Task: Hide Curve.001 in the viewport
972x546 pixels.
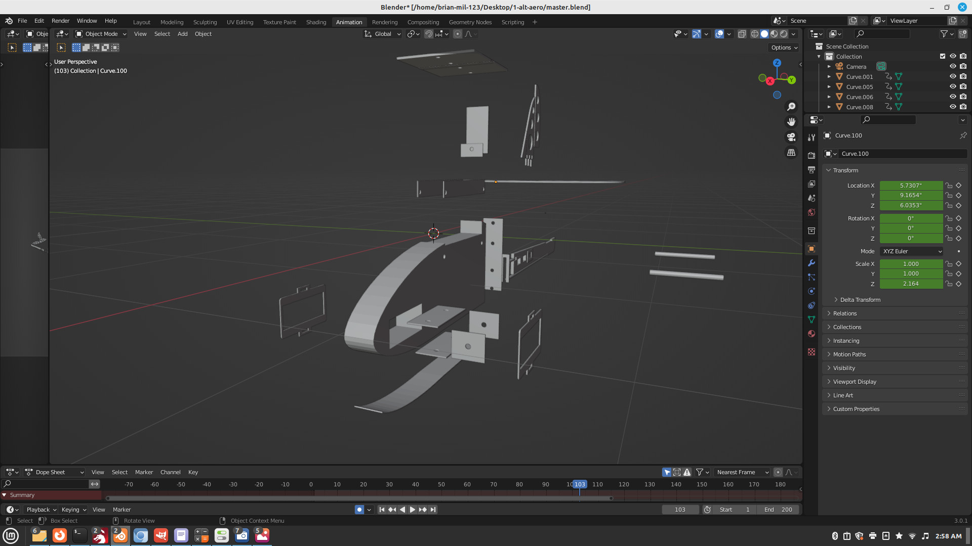Action: 953,76
